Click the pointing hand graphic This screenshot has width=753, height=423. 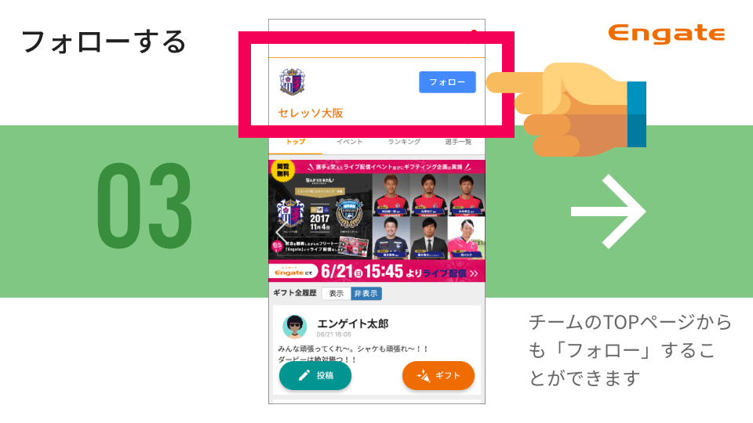566,110
